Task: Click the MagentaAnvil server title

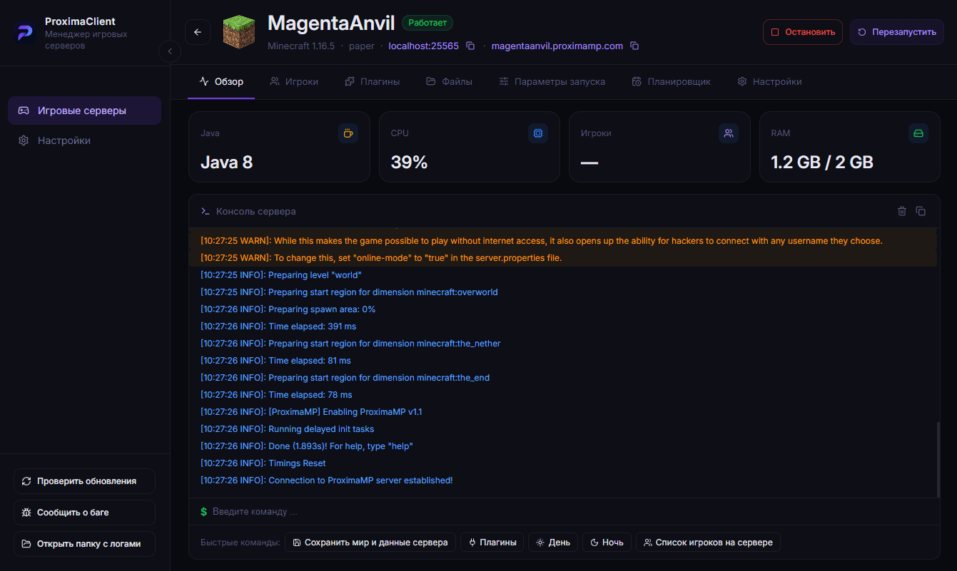Action: 331,23
